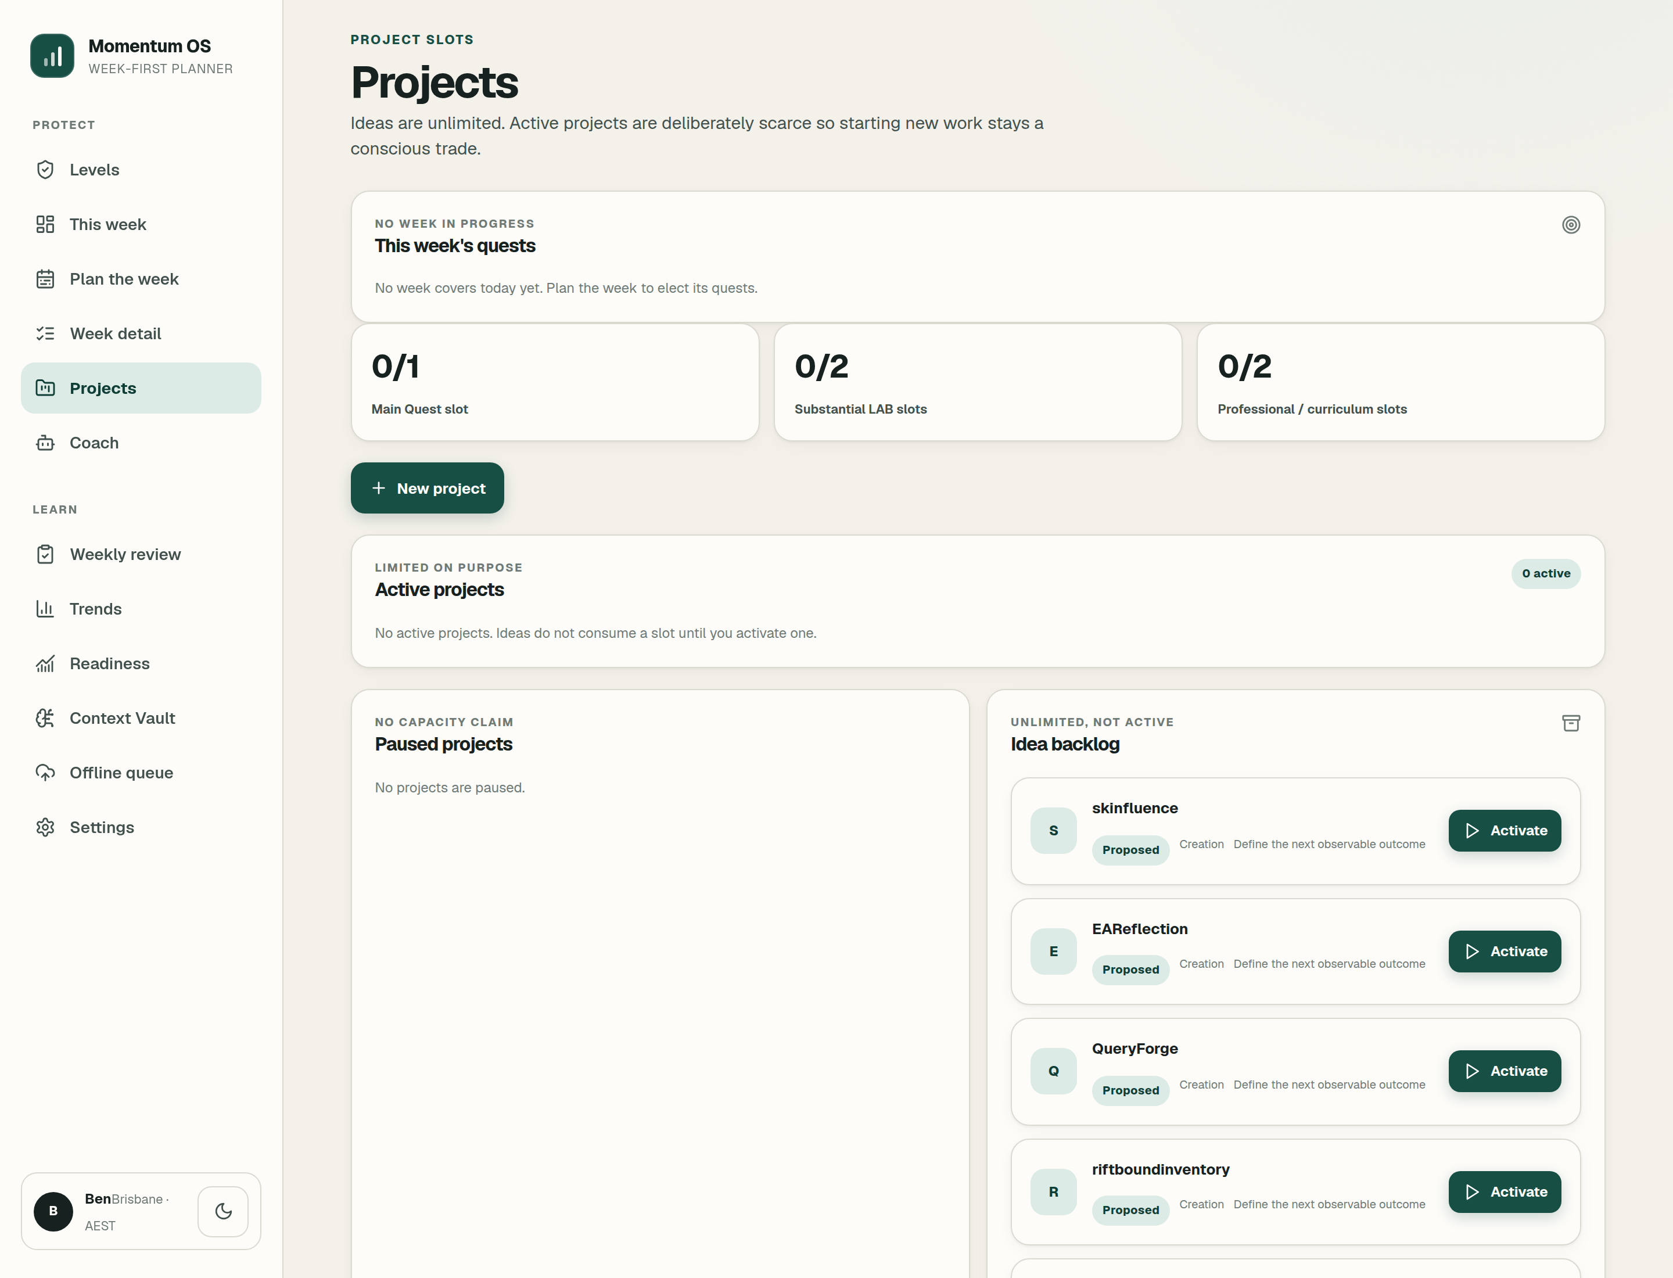This screenshot has height=1278, width=1673.
Task: Click the Paused projects heading
Action: click(444, 745)
